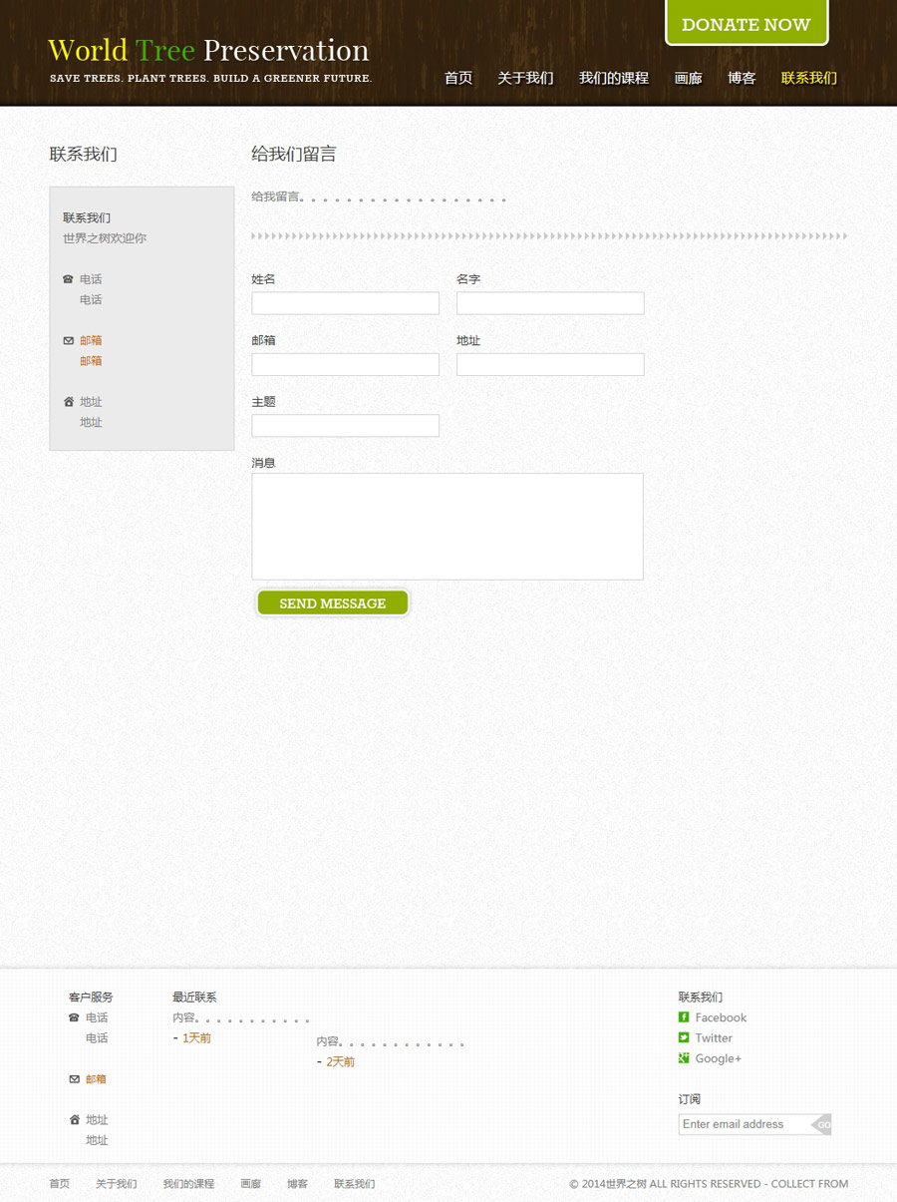Go to 我们的课程 in the top navigation

pos(614,78)
